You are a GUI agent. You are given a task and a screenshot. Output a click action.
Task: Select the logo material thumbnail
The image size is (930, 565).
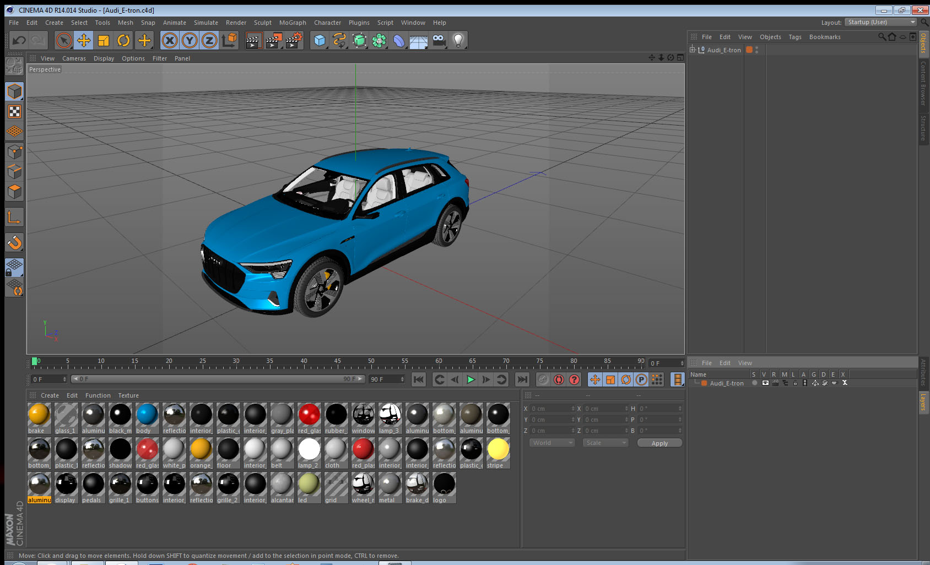[x=444, y=487]
